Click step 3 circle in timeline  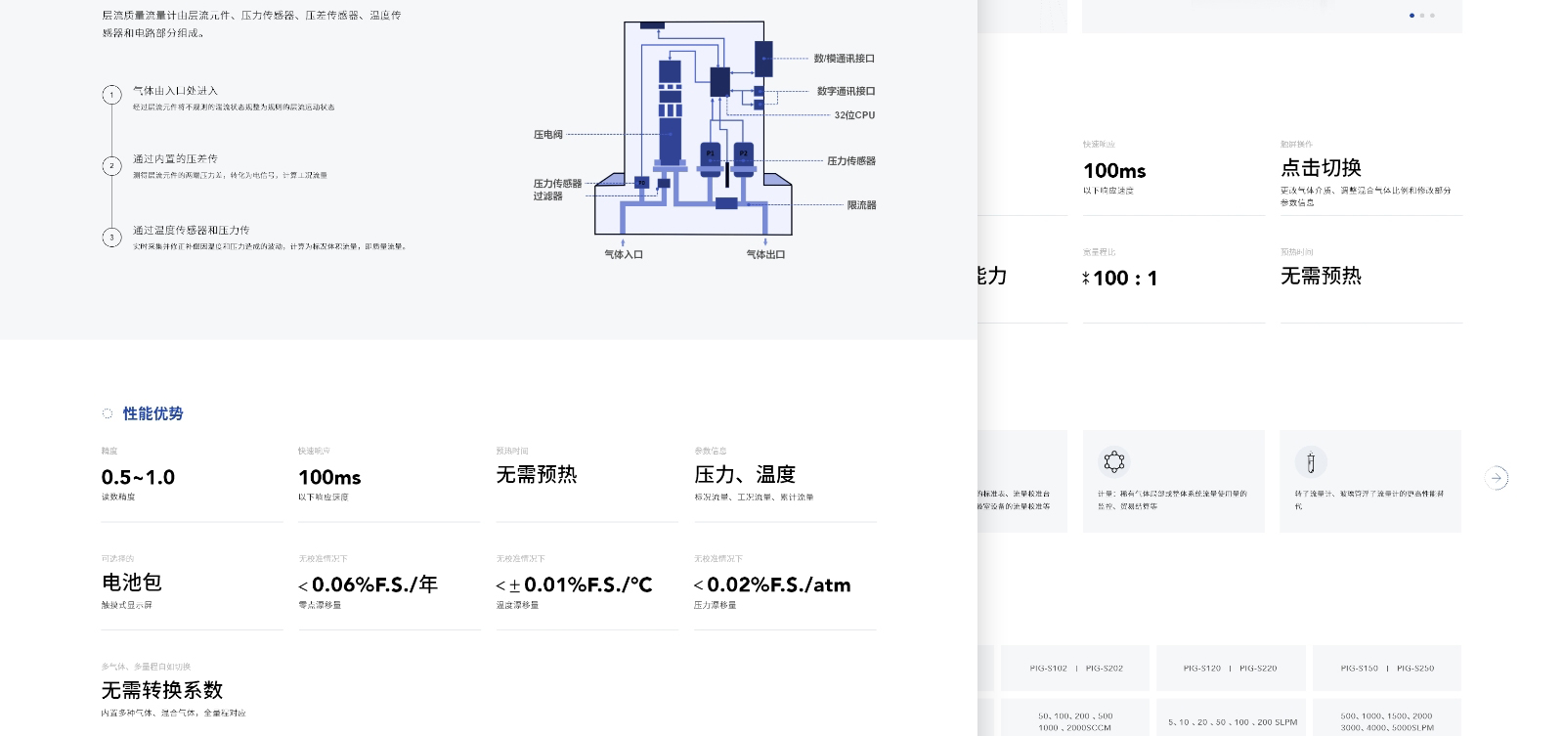point(111,238)
